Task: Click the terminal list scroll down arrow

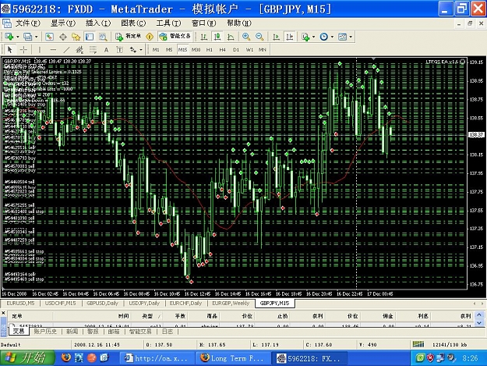Action: 479,323
